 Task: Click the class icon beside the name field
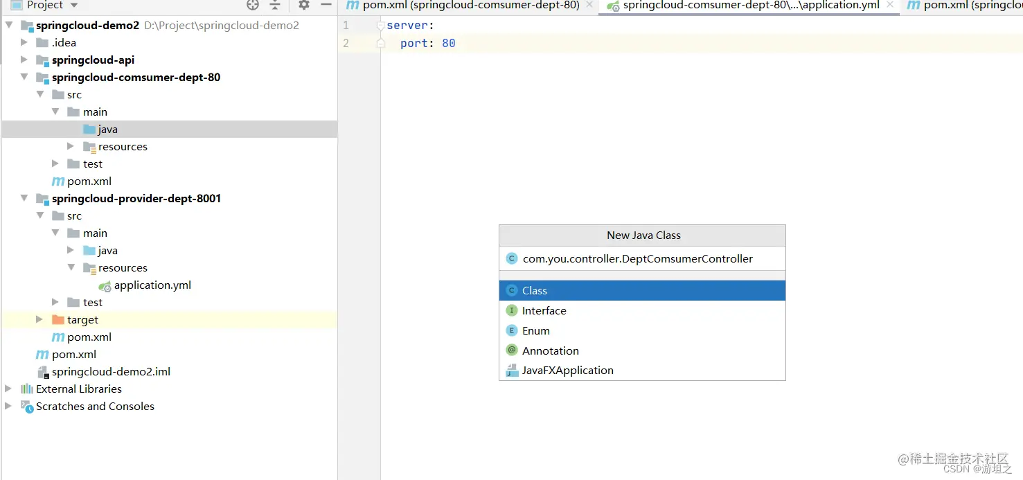(x=512, y=259)
